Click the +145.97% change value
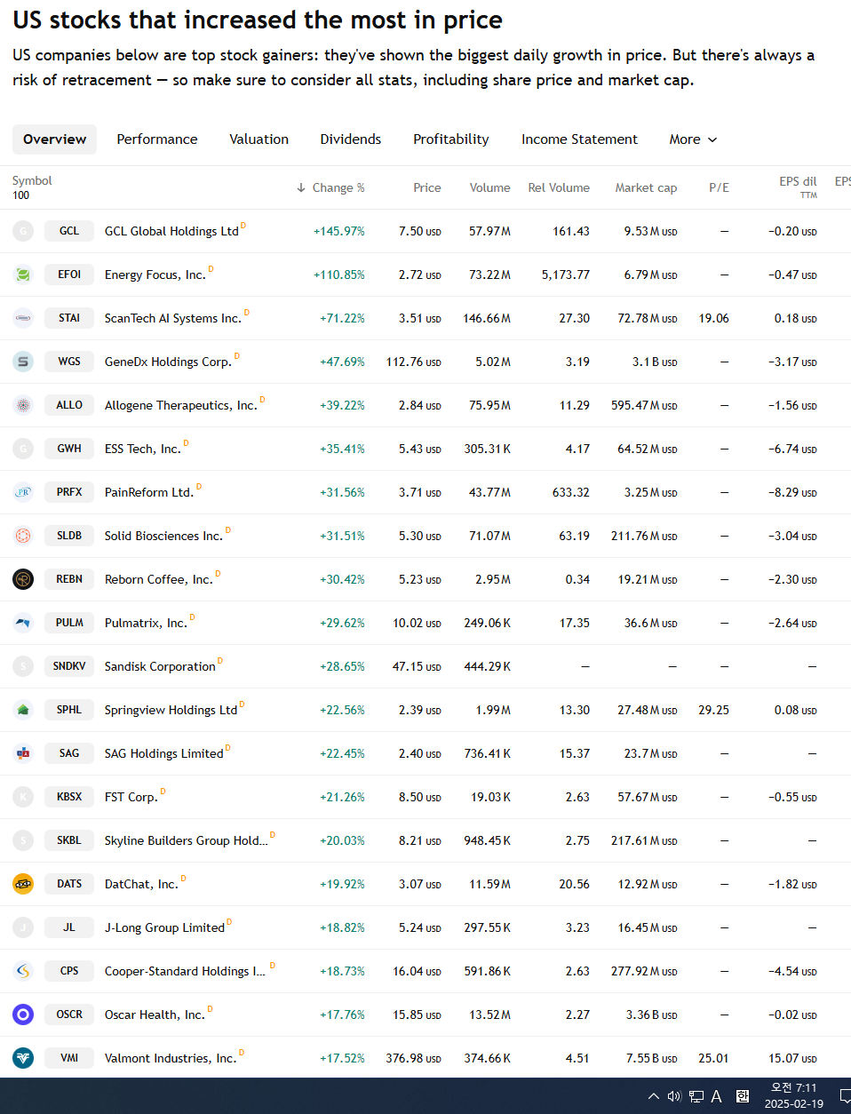The image size is (851, 1114). [339, 231]
